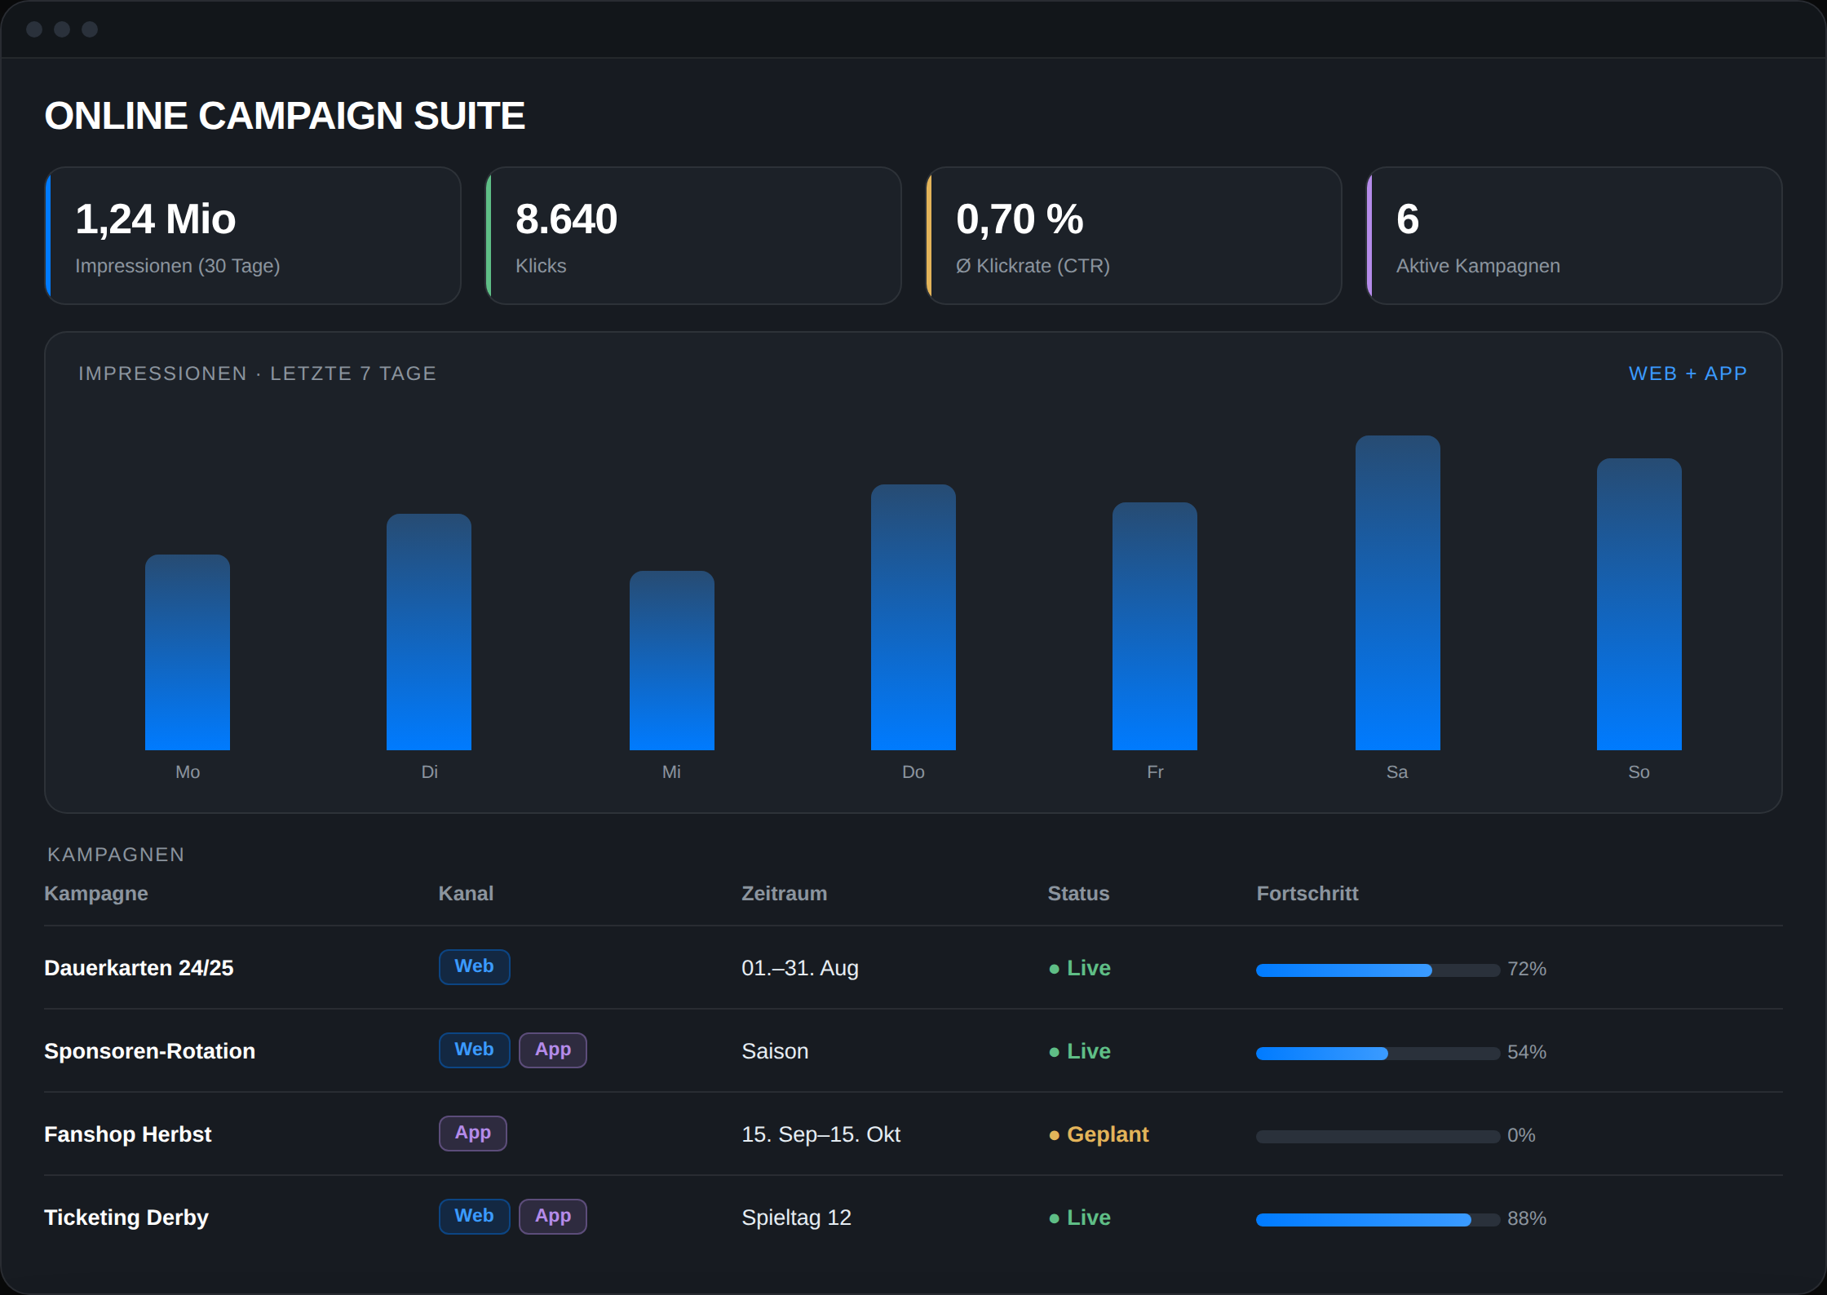Click the Web tag in Ticketing Derby row

474,1217
